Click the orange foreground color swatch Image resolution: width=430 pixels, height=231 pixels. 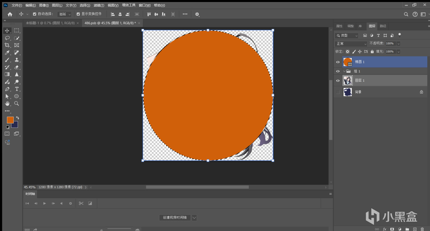pyautogui.click(x=10, y=120)
